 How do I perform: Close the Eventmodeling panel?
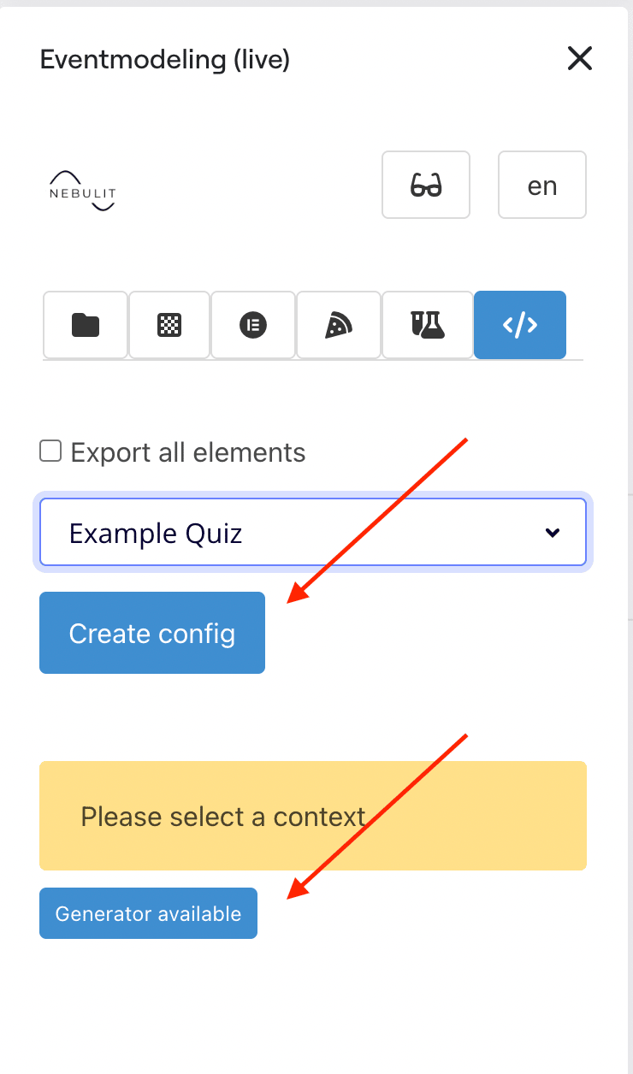point(579,58)
